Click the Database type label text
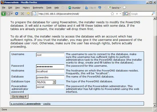This screenshot has width=157, height=112. (x=21, y=82)
